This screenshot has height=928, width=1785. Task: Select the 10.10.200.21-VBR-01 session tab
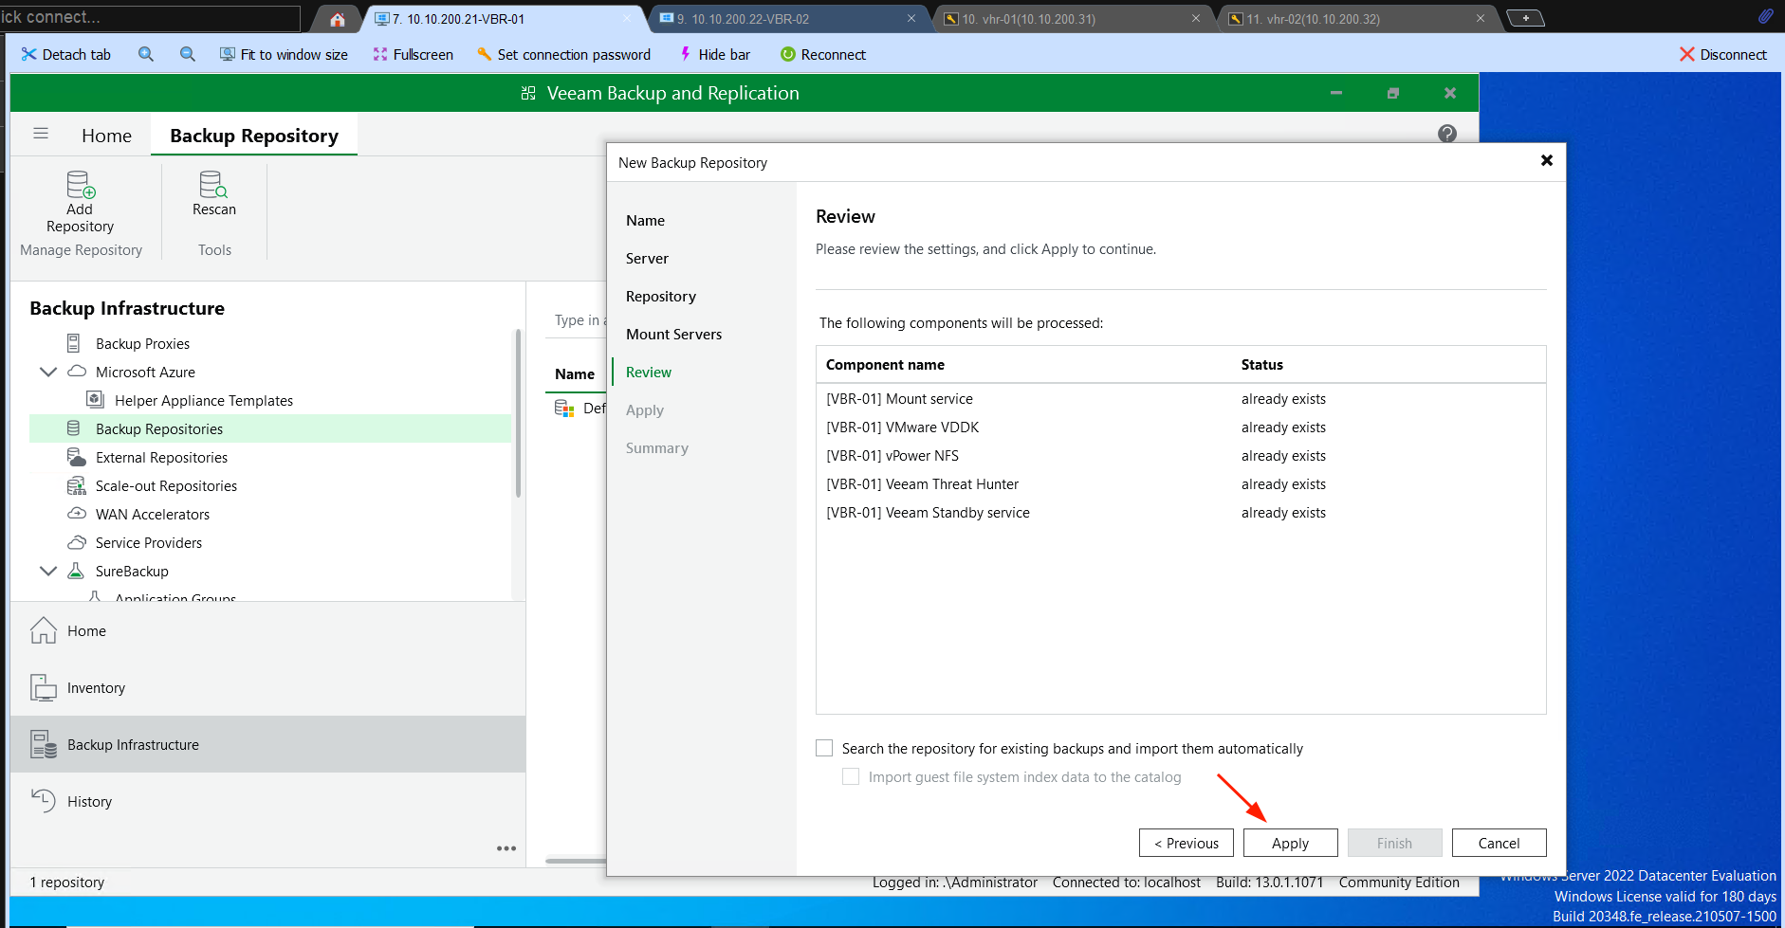tap(503, 19)
